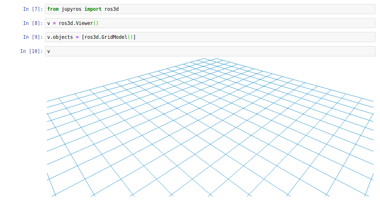Click the 'In [10]:' prompt label
Image resolution: width=380 pixels, height=201 pixels.
pos(31,51)
